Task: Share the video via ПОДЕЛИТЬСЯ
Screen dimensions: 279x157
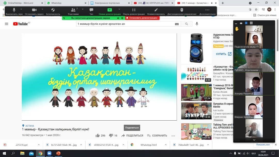Action: (x=132, y=136)
